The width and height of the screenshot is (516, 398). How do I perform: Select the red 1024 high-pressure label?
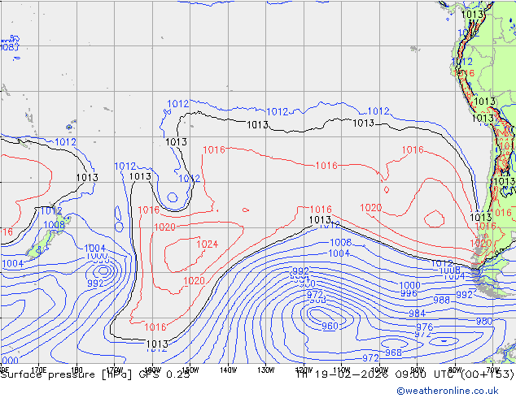pyautogui.click(x=208, y=244)
